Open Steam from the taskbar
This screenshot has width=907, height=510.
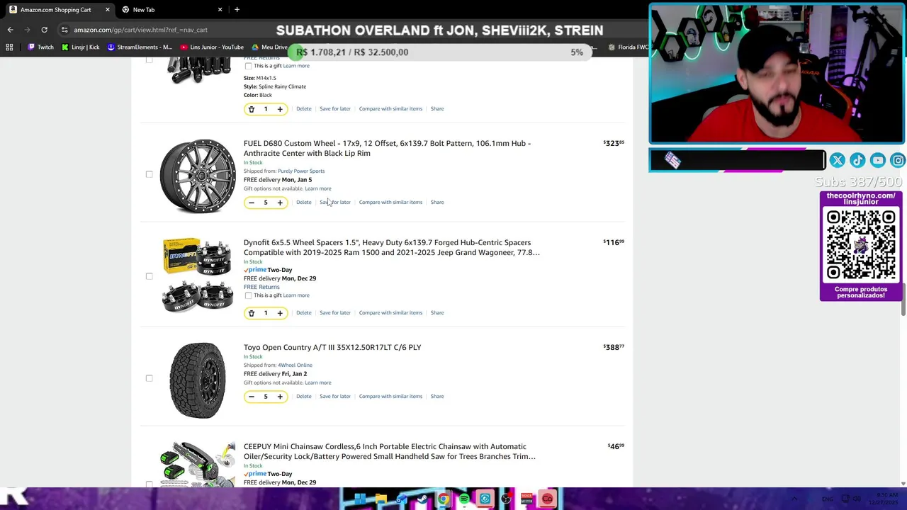click(x=422, y=499)
